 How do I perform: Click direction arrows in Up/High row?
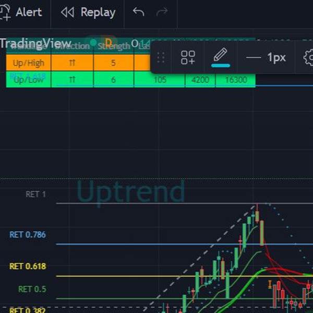[x=72, y=63]
